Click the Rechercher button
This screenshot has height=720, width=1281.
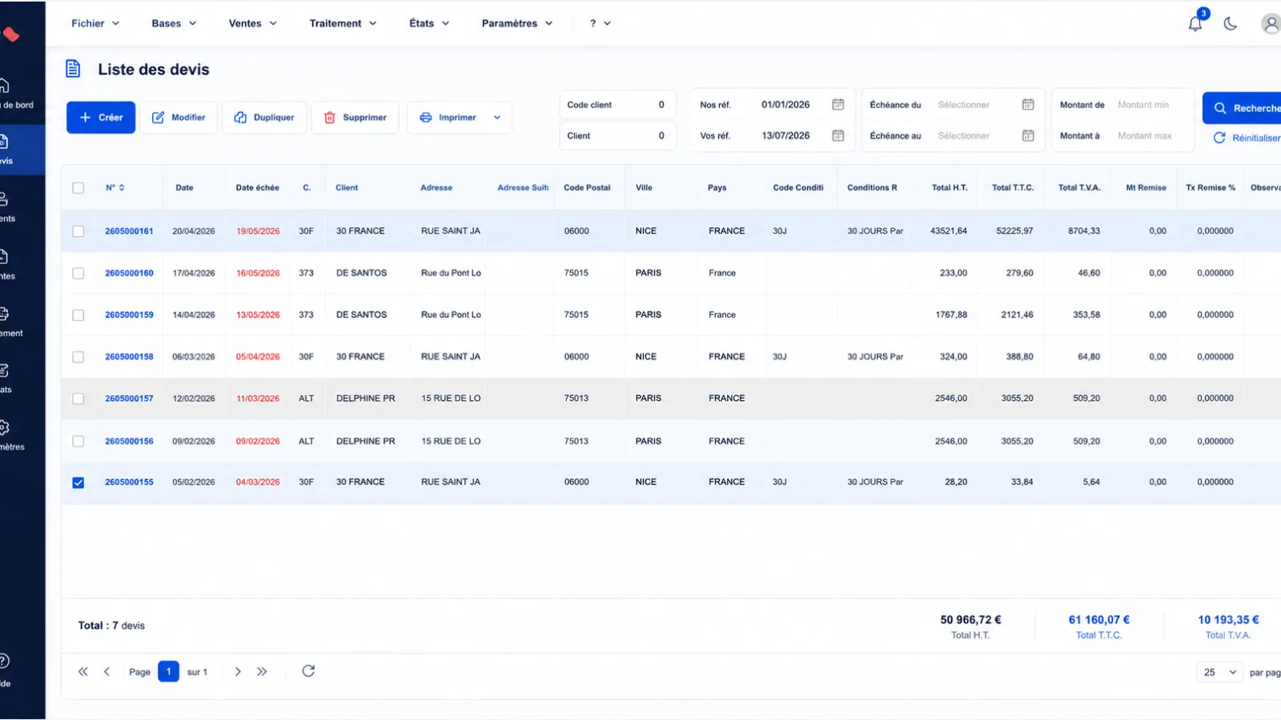(x=1242, y=108)
